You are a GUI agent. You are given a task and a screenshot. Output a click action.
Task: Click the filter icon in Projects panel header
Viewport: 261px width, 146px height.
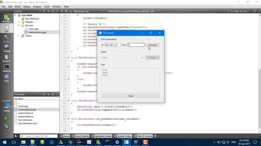pyautogui.click(x=44, y=11)
